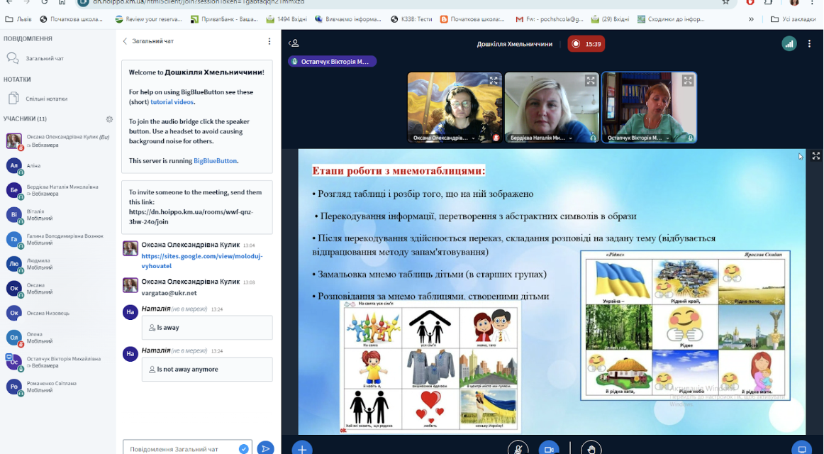Open Спільні нотатки shared notes

tap(46, 99)
